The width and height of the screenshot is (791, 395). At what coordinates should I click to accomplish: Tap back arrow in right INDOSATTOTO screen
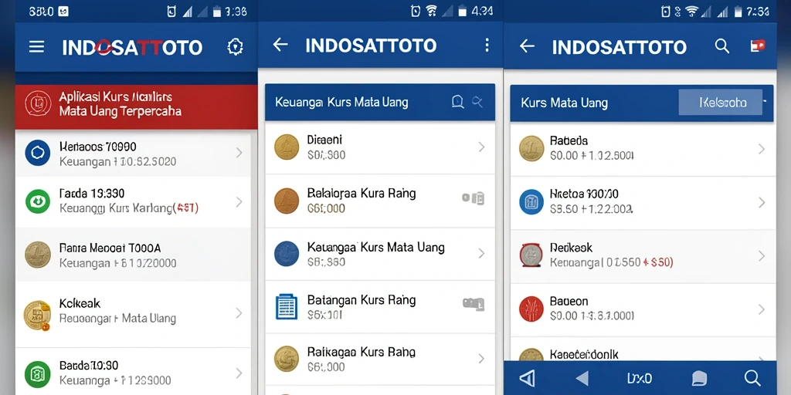(527, 46)
